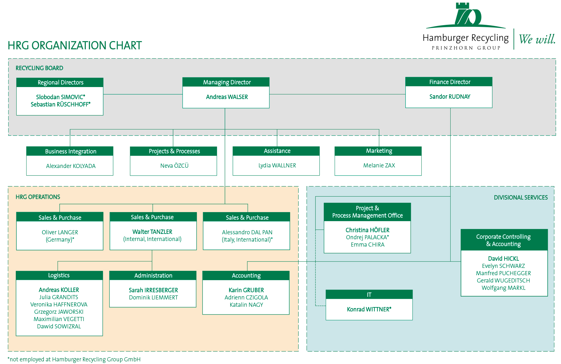Click the name Evelyn SCHWARZ
The image size is (561, 364).
coord(503,266)
